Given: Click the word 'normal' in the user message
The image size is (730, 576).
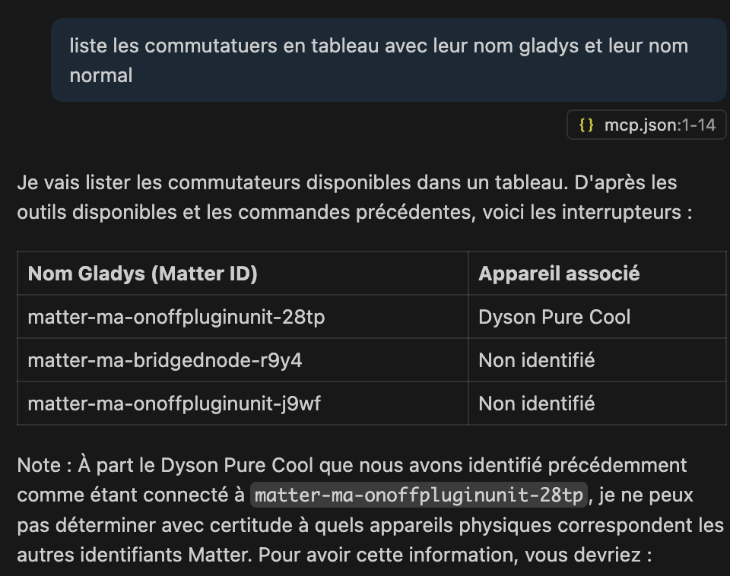Looking at the screenshot, I should point(101,75).
